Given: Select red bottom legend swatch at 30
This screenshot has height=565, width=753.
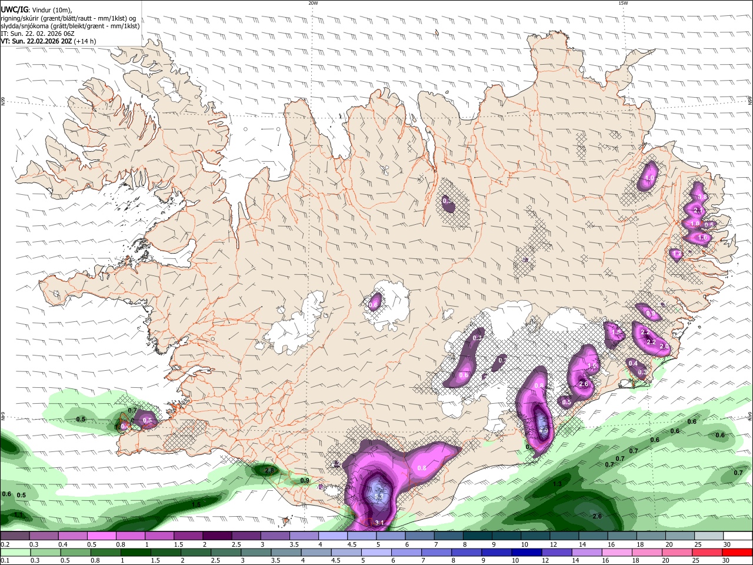Looking at the screenshot, I should [x=737, y=552].
